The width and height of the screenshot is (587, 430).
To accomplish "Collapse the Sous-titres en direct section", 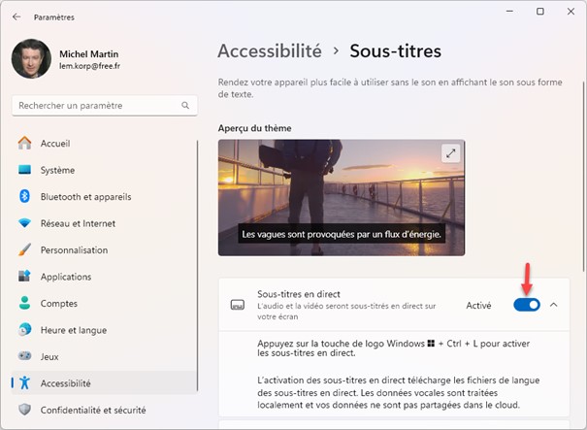I will click(x=554, y=305).
